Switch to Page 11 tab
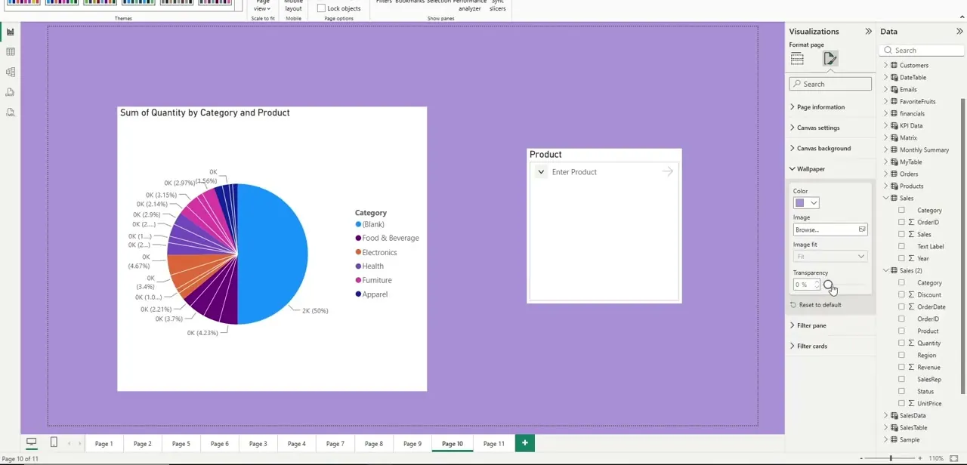 tap(494, 444)
